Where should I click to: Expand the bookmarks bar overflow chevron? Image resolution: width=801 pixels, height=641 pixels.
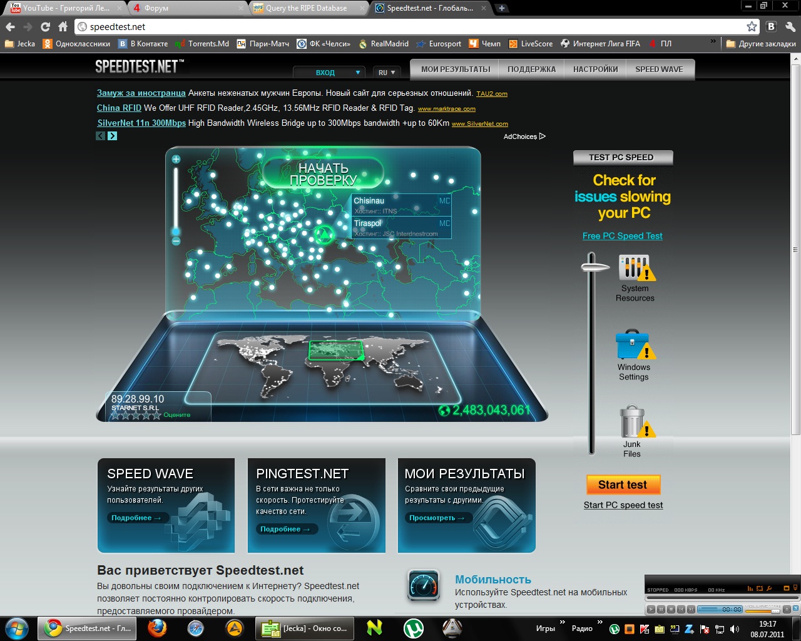(713, 42)
